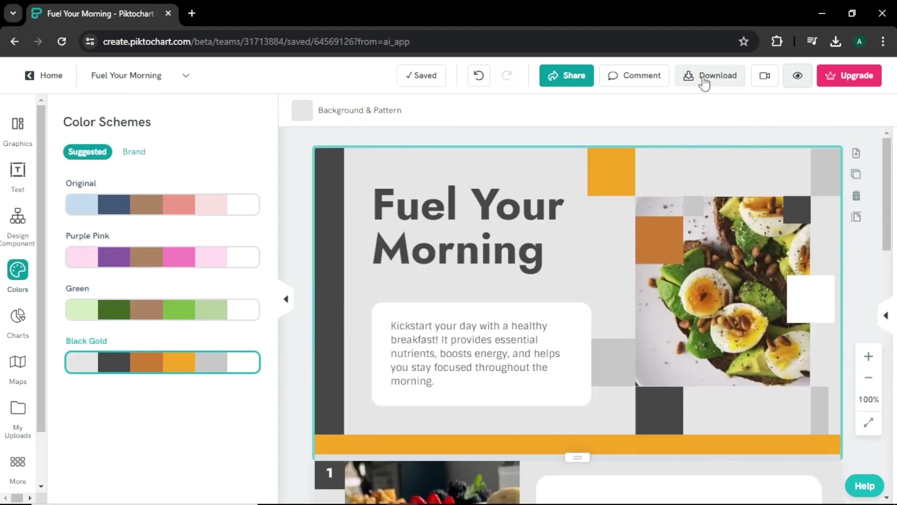Open the browser tab search dropdown
This screenshot has height=505, width=897.
click(13, 13)
